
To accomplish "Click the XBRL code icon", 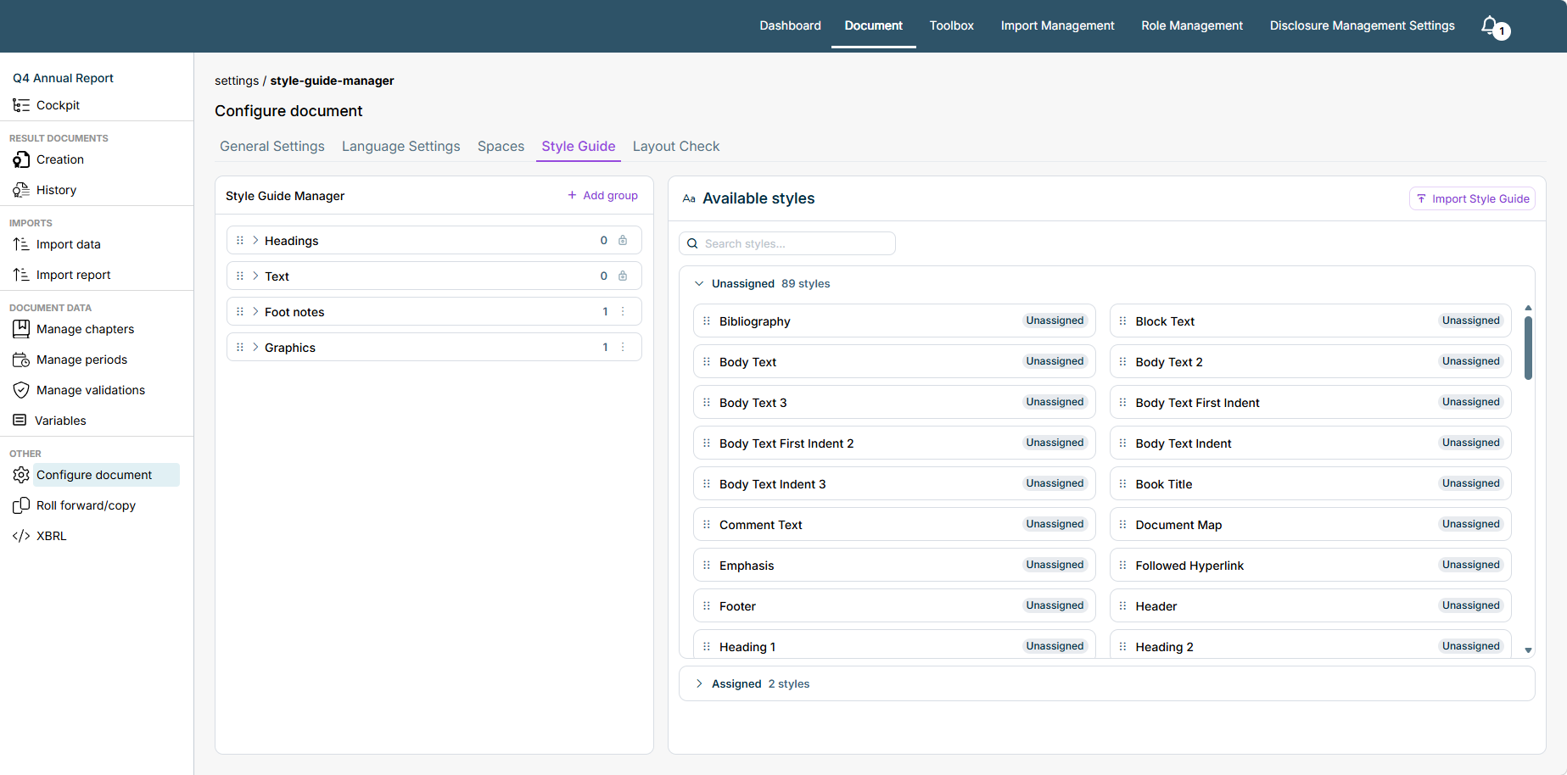I will [21, 536].
